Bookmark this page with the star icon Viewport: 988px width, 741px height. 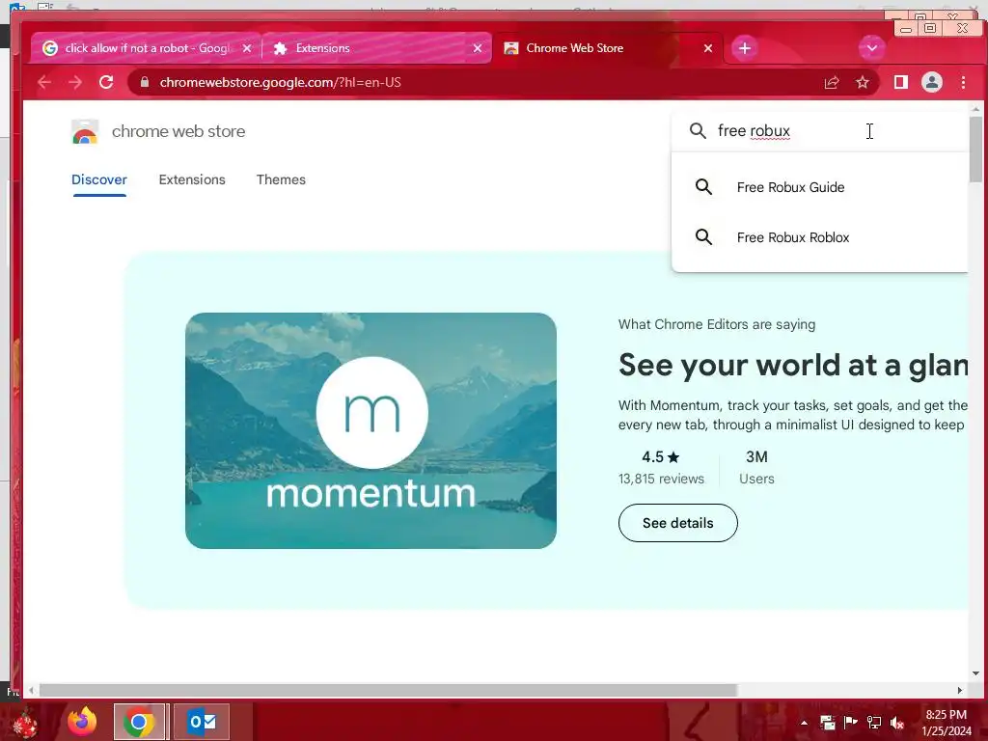coord(863,83)
